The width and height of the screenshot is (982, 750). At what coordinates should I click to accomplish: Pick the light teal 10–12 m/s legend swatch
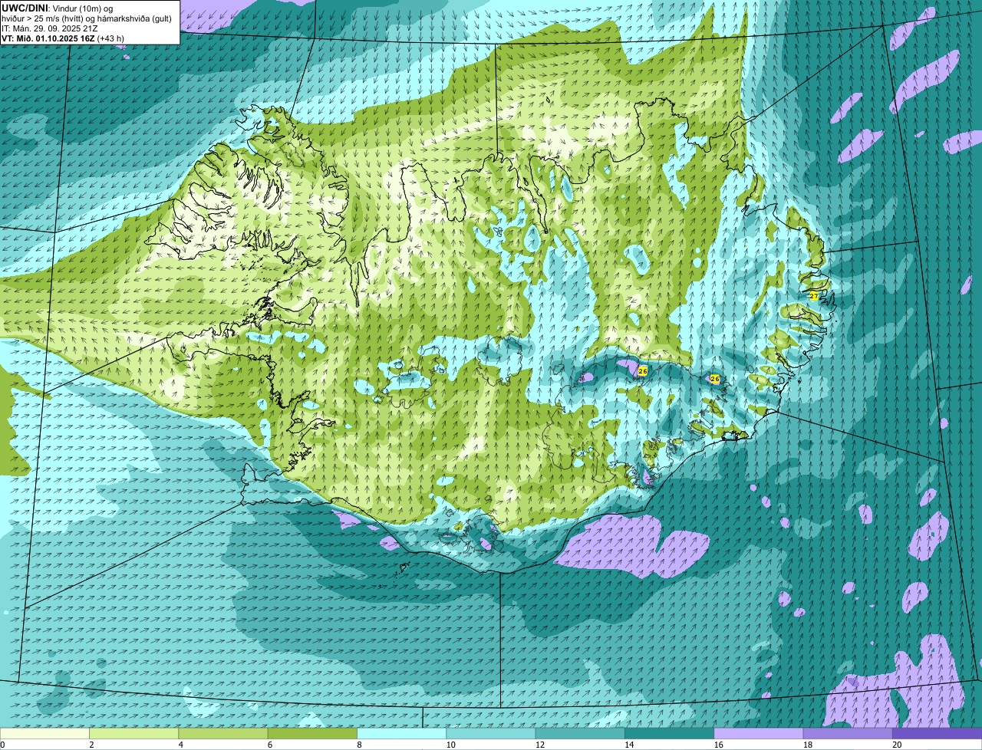tap(491, 733)
